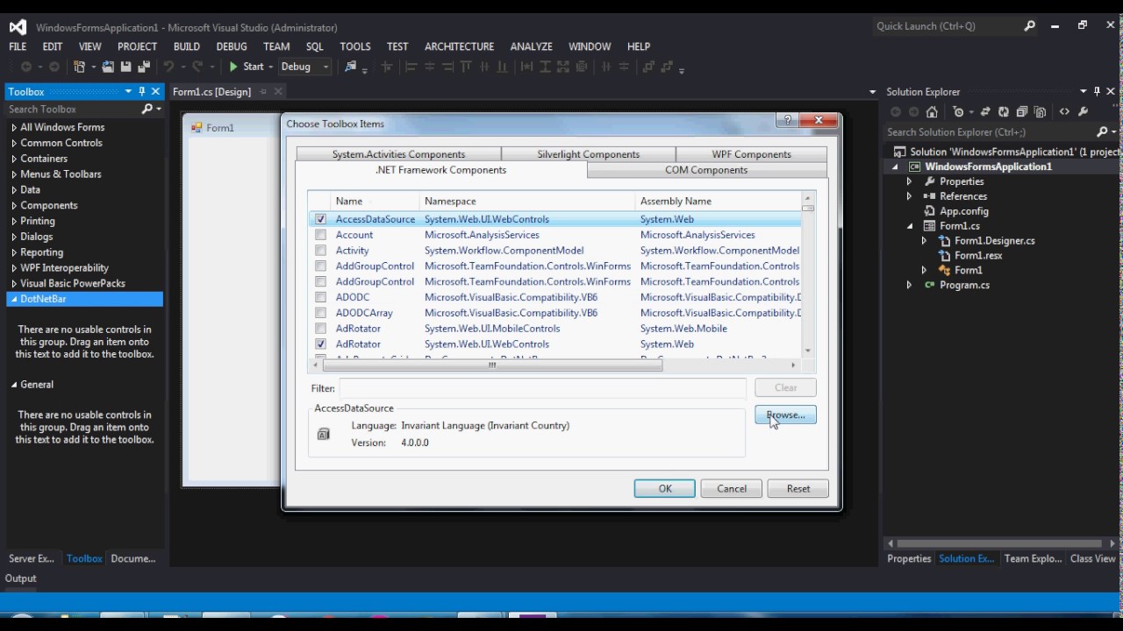This screenshot has height=631, width=1123.
Task: Click View Code icon in Solution Explorer
Action: click(1064, 112)
